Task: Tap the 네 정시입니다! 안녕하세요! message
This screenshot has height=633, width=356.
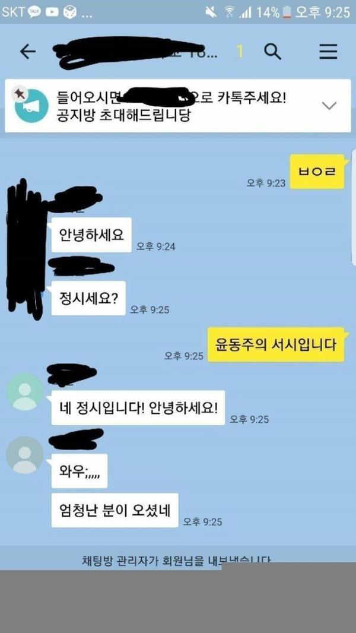Action: tap(138, 407)
